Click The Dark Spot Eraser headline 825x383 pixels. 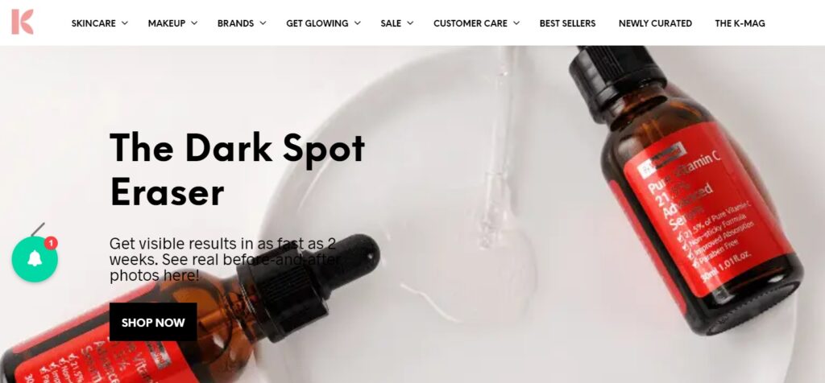click(x=238, y=170)
